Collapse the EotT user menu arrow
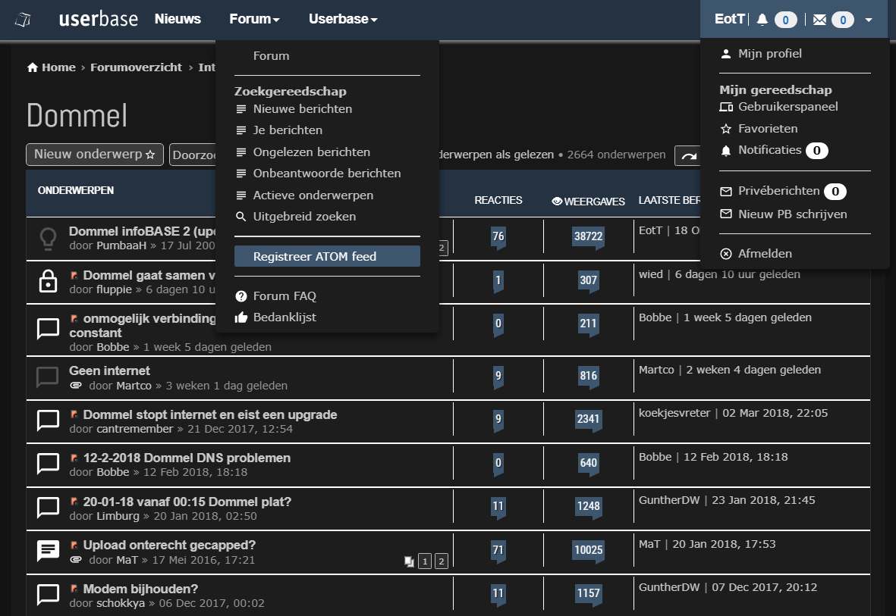Viewport: 896px width, 616px height. [869, 20]
